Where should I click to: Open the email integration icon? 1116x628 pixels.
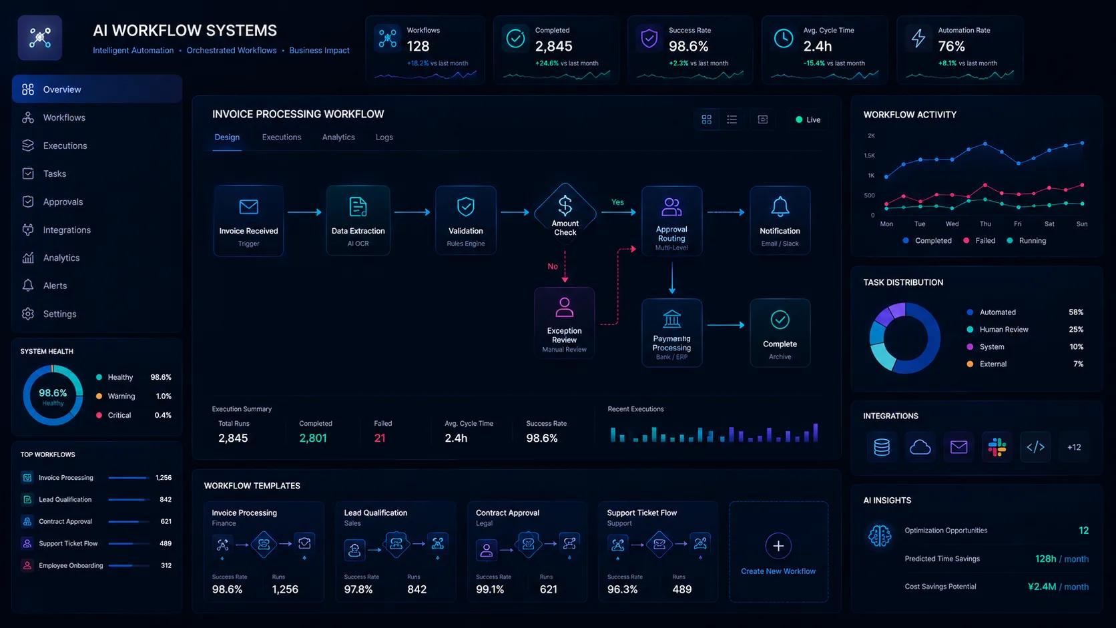[x=958, y=447]
